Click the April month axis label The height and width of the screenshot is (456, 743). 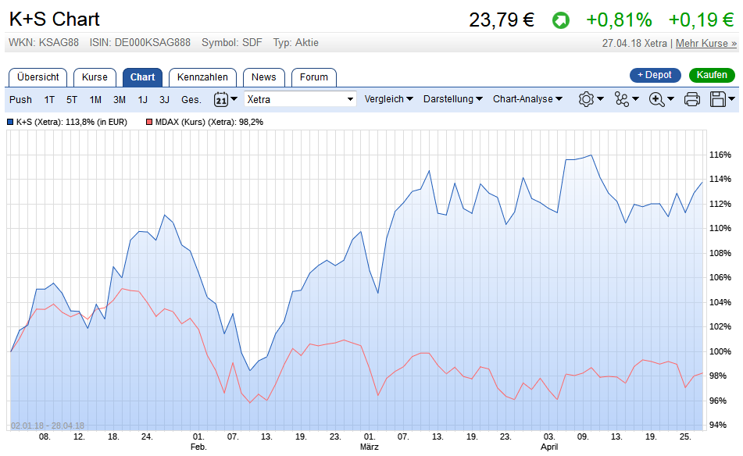click(549, 447)
